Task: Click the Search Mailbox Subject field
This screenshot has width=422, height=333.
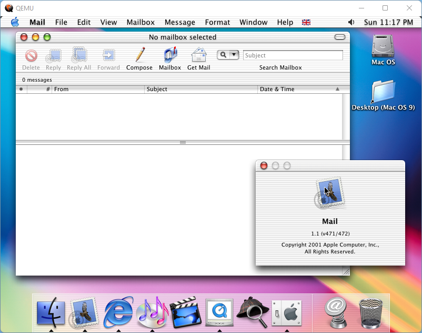Action: (x=293, y=55)
